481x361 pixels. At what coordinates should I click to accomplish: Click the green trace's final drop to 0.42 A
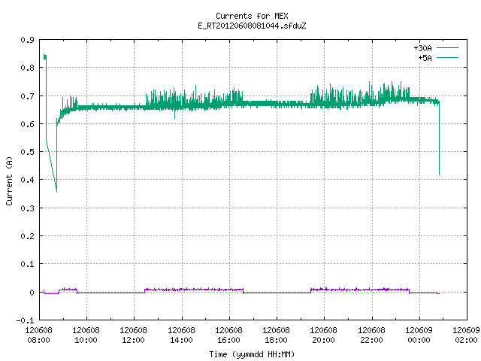pos(439,174)
